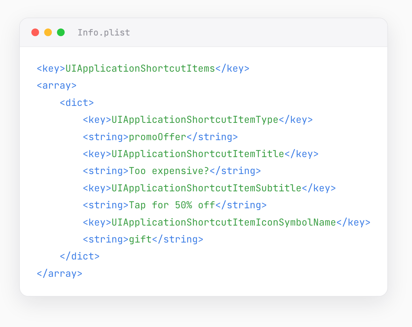Select the Info.plist file title
Image resolution: width=412 pixels, height=327 pixels.
point(104,33)
